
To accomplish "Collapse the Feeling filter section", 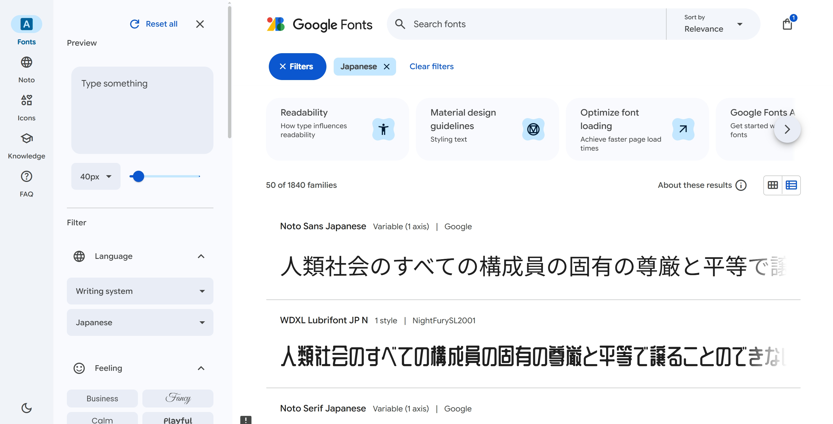I will point(201,368).
